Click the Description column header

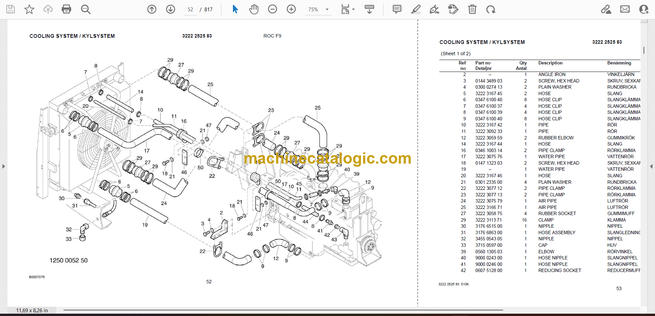tap(550, 63)
